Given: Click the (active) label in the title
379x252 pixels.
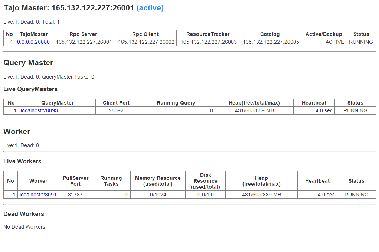Looking at the screenshot, I should tap(150, 8).
